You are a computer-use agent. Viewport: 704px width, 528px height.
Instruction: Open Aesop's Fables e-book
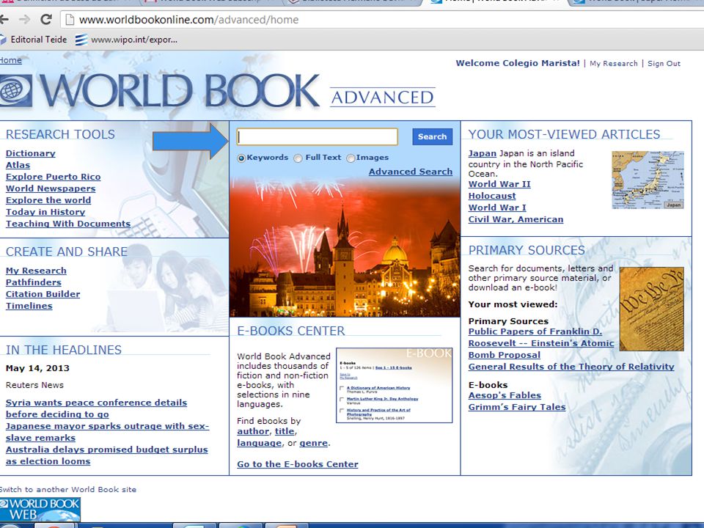click(505, 395)
